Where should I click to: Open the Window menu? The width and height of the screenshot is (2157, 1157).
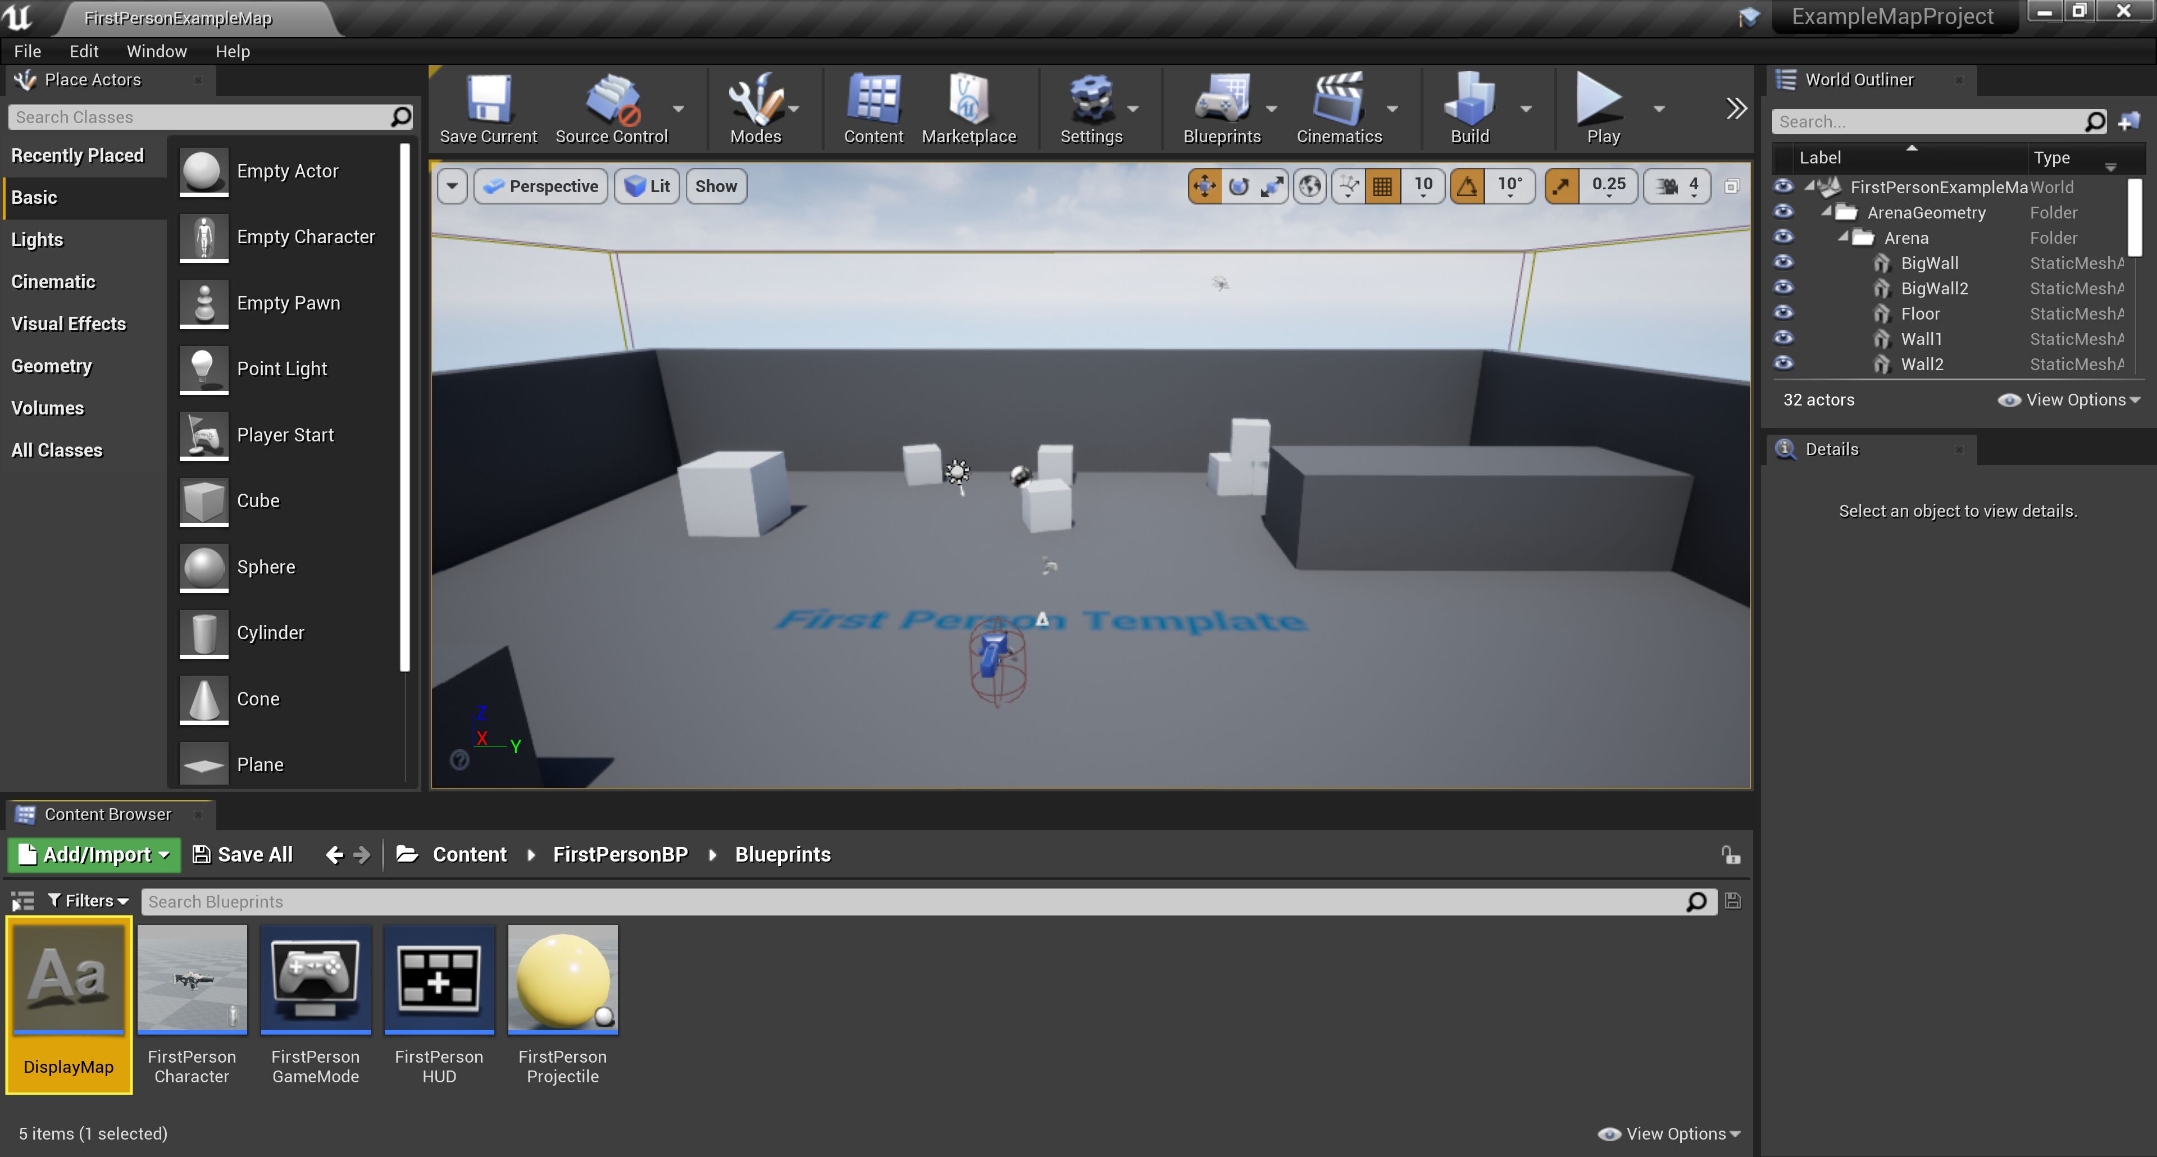click(x=156, y=51)
